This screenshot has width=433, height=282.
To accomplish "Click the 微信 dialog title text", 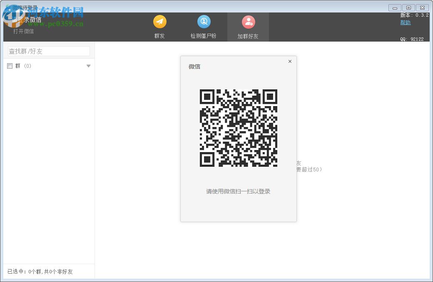I will 194,67.
